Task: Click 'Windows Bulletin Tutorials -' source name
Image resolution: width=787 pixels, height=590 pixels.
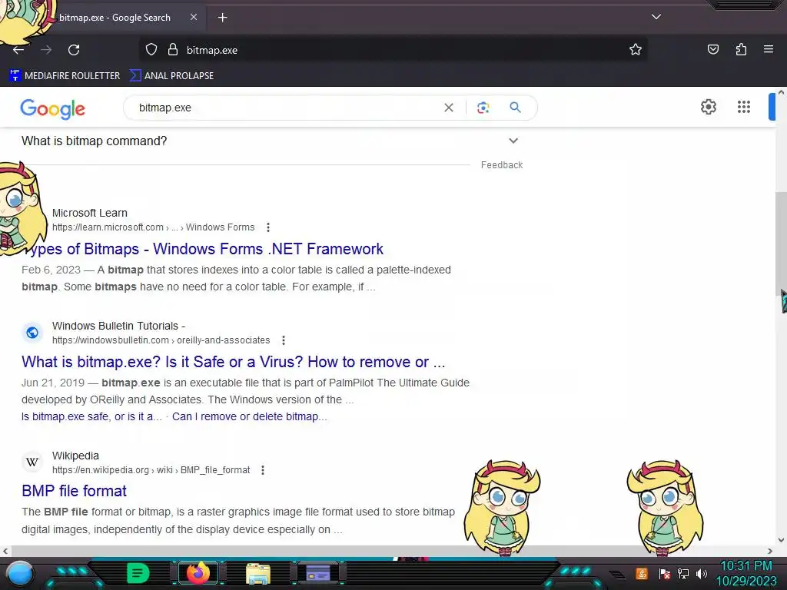Action: click(x=118, y=326)
